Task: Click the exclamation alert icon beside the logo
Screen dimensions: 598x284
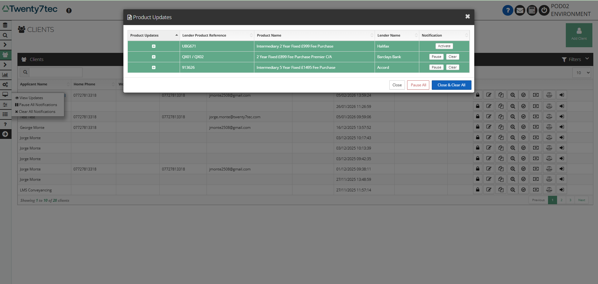Action: [x=69, y=11]
